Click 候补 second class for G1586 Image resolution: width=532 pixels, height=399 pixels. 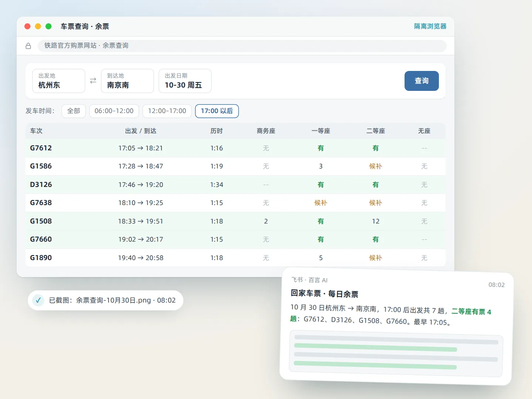[x=376, y=166]
